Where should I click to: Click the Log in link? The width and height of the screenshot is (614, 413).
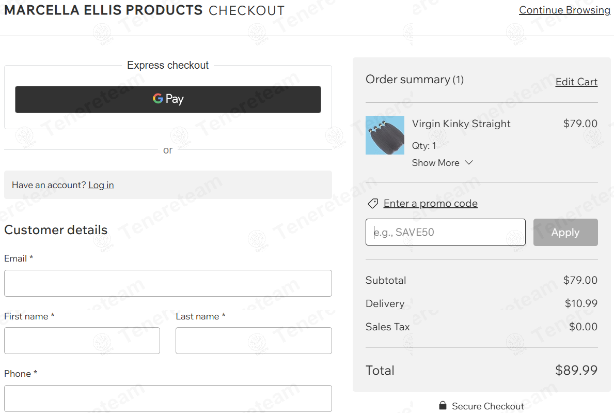[101, 185]
